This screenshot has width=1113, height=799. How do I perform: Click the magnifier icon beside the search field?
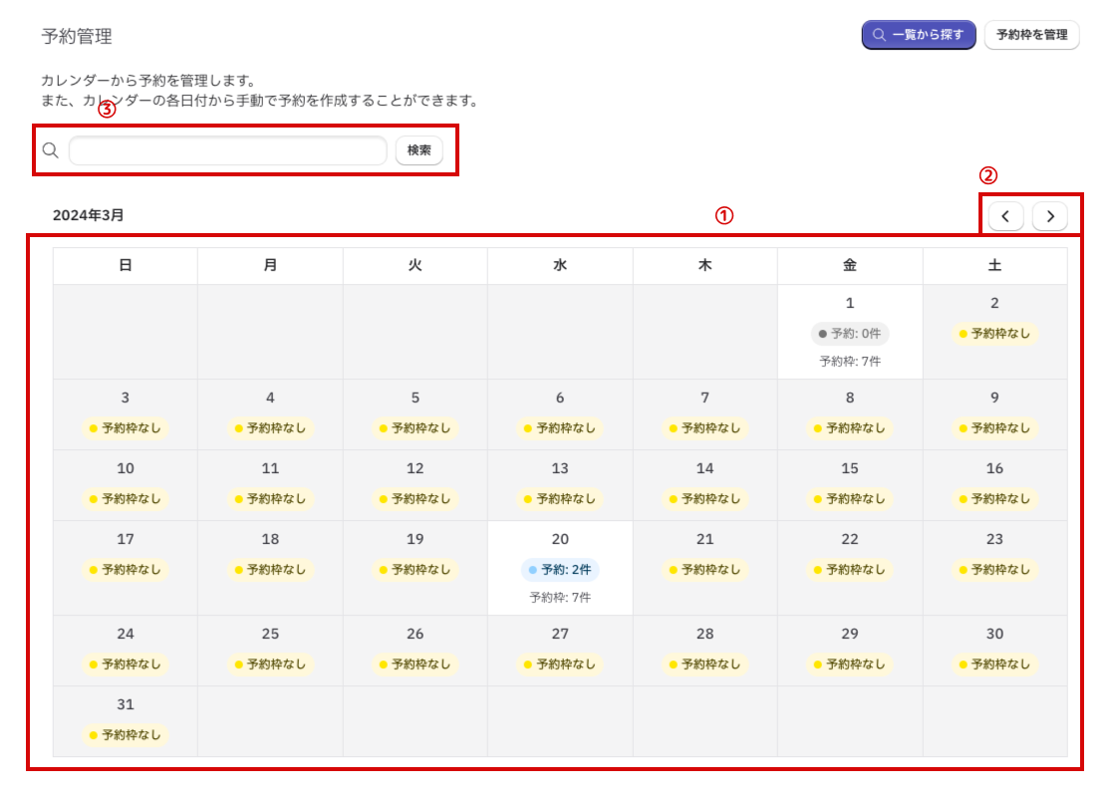(x=51, y=150)
